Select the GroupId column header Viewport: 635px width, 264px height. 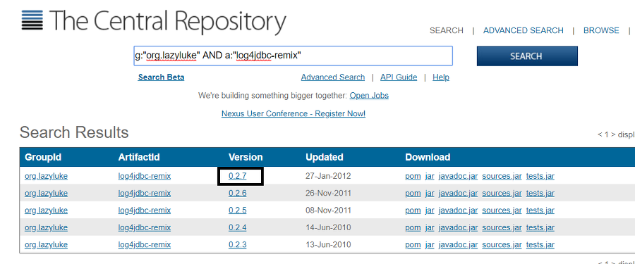43,157
